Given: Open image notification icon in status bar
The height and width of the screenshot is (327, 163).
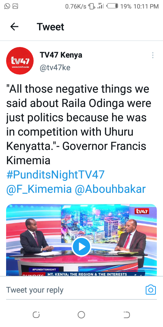Looking at the screenshot, I should [x=15, y=6].
